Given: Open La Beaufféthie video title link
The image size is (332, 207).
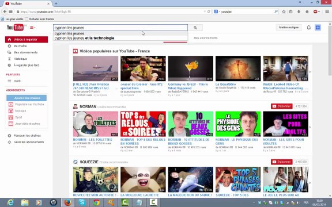Looking at the screenshot, I should 225,85.
